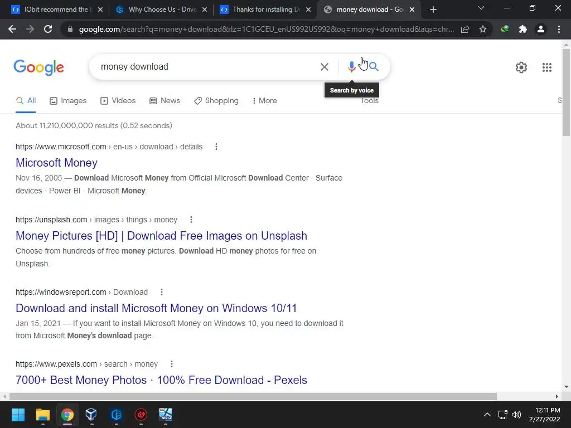Open the Chrome three-dot menu

(x=559, y=29)
